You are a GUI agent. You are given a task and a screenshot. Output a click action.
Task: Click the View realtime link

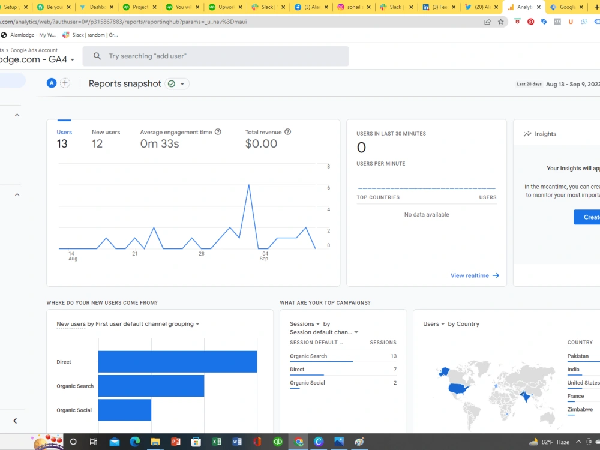tap(475, 275)
